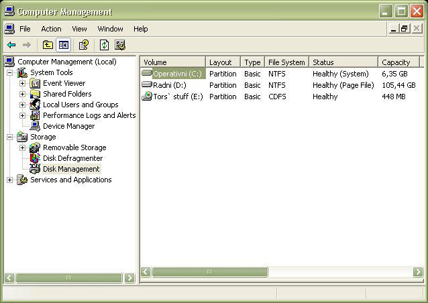The image size is (428, 303).
Task: Toggle the Show/Hide Console Tree button
Action: tap(64, 45)
